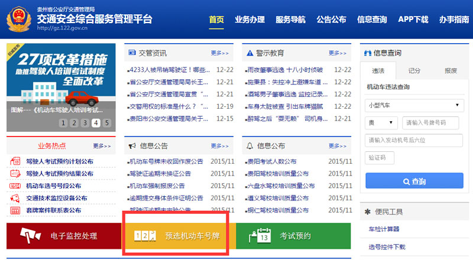This screenshot has width=473, height=260.
Task: Click 更多>> in the 信息公布 panel
Action: pyautogui.click(x=338, y=146)
